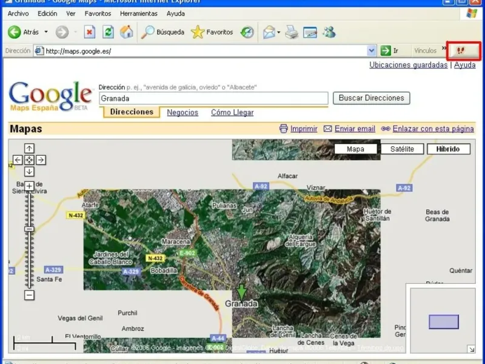
Task: Click the Mail envelope icon
Action: [269, 32]
